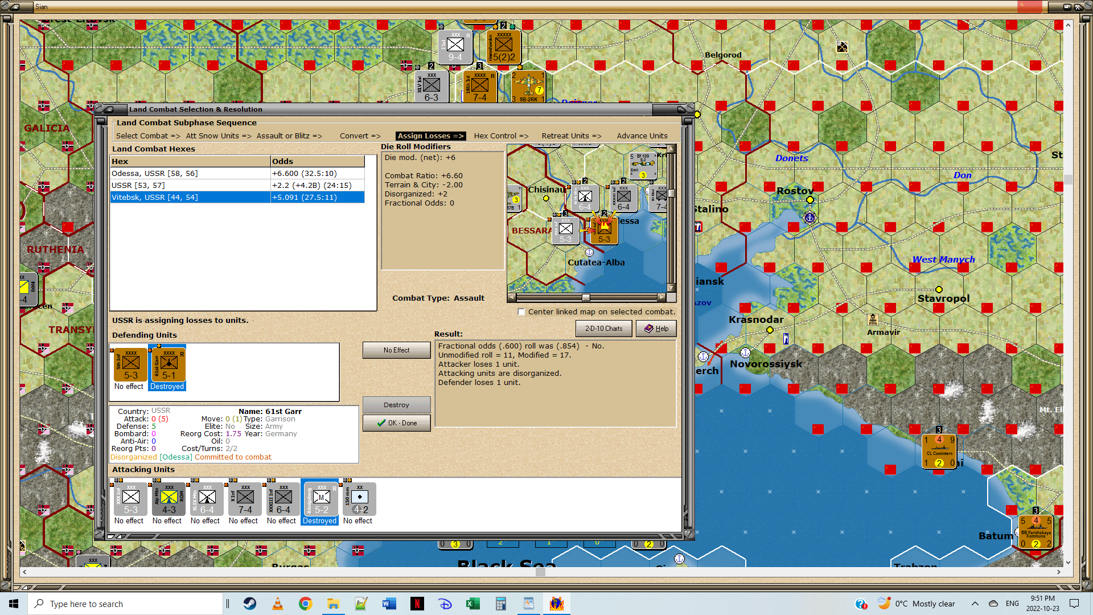Open Steam from the Windows taskbar

coord(250,604)
